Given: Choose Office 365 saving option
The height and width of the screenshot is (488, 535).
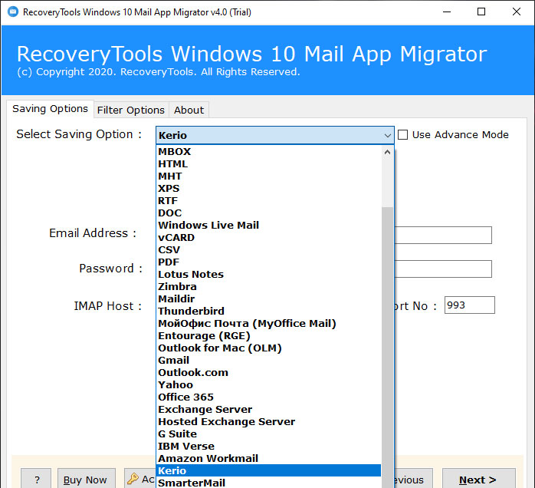Looking at the screenshot, I should (x=269, y=397).
